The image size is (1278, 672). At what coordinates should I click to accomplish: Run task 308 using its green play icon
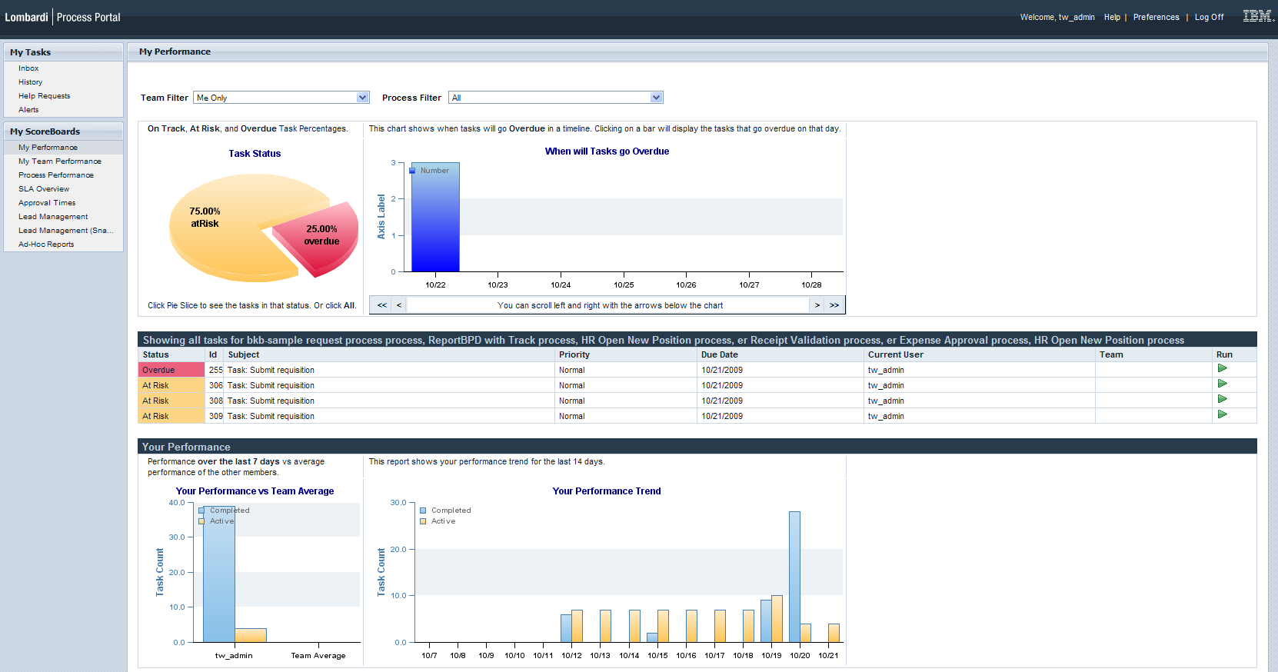point(1222,399)
